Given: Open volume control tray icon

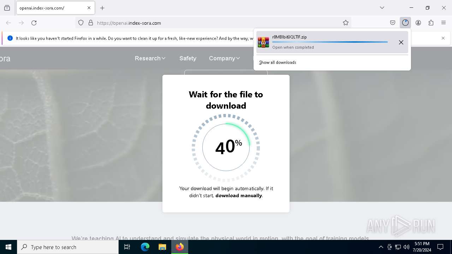Looking at the screenshot, I should pos(406,247).
